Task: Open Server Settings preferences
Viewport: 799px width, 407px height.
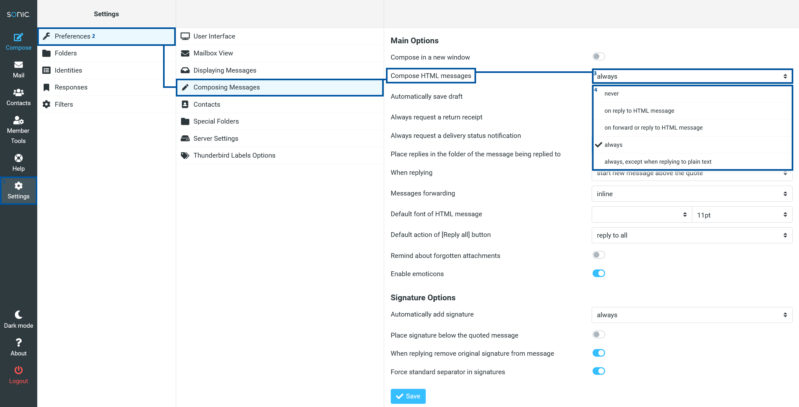Action: [x=280, y=139]
